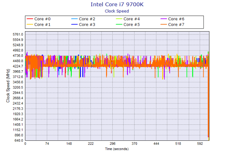Click the 3200.5 y-axis value
Screen dimensions: 234x156
pos(18,87)
